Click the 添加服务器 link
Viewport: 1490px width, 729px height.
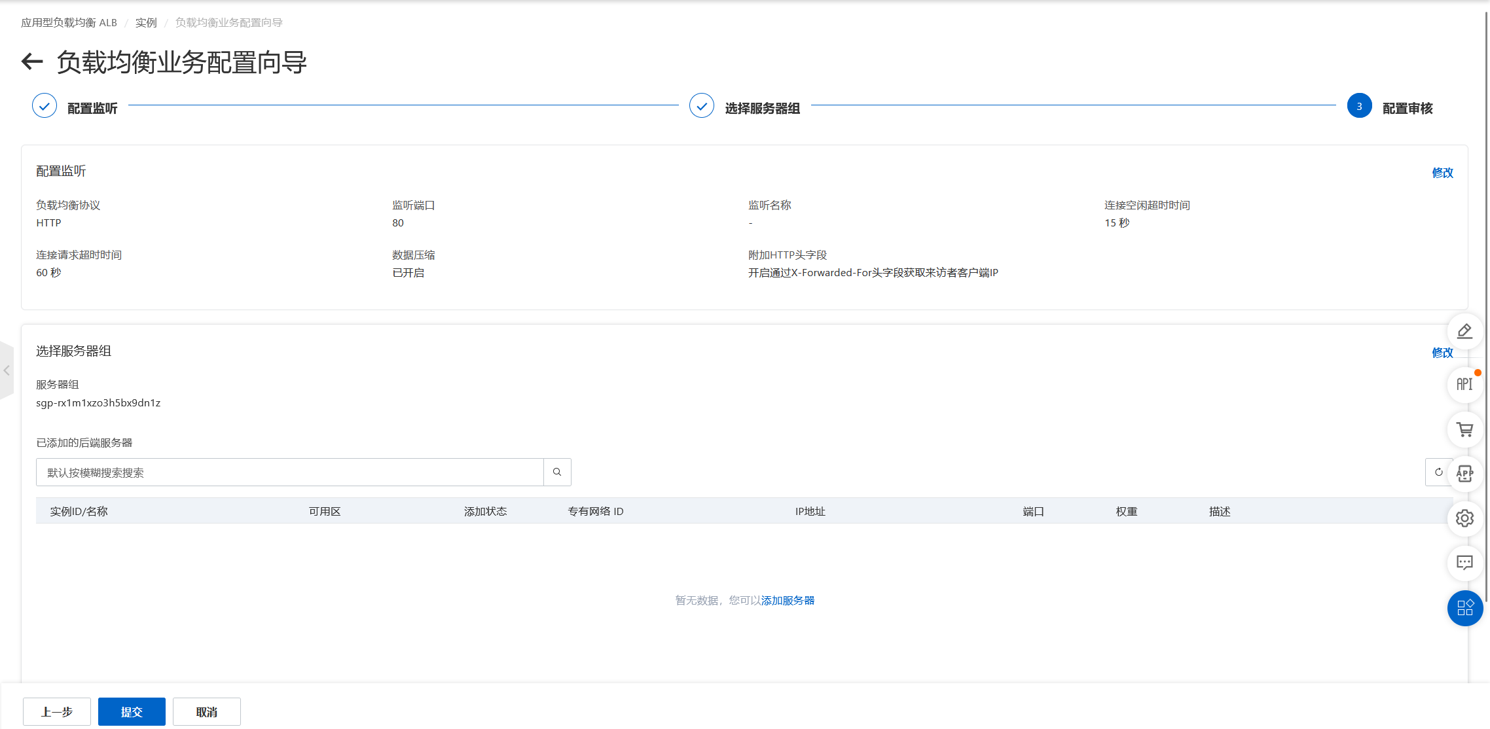[x=788, y=600]
